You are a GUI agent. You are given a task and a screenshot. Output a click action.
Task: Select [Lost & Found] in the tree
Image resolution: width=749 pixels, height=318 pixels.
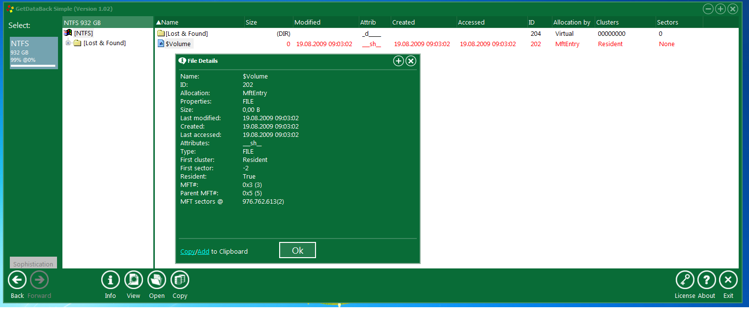click(x=104, y=43)
